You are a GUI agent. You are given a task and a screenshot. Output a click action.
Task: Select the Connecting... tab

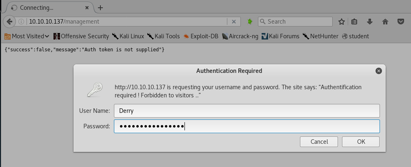click(45, 8)
